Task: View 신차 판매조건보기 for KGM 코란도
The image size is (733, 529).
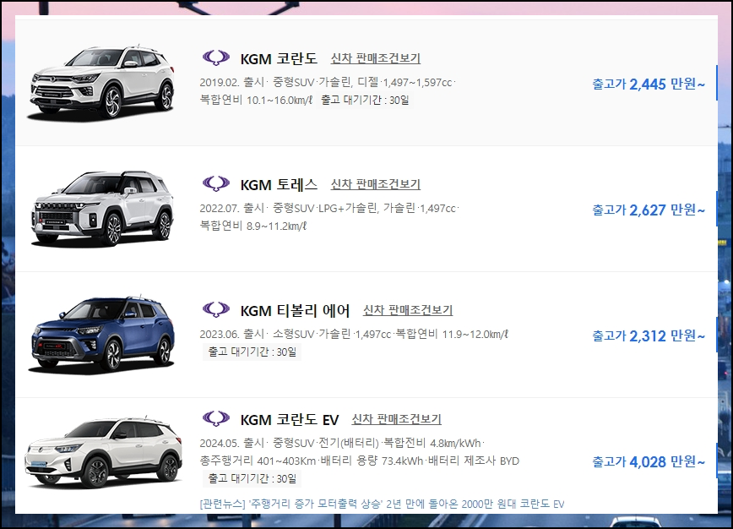Action: [376, 58]
